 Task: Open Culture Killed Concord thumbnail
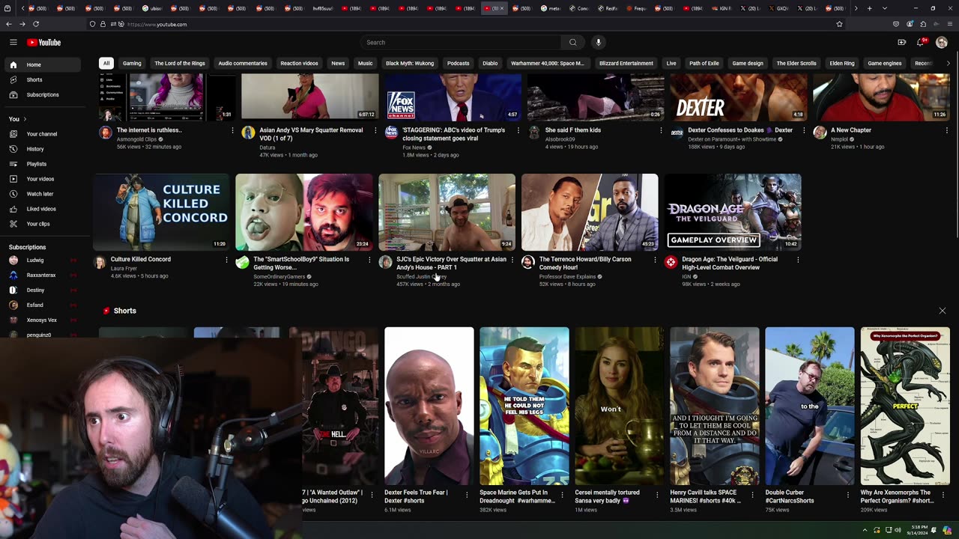click(161, 213)
